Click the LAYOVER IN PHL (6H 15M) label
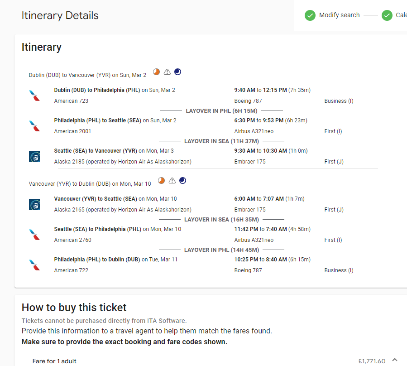407x366 pixels. [221, 111]
